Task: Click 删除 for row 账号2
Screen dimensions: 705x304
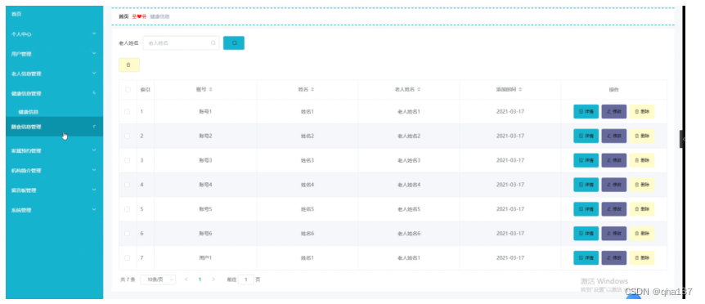Action: coord(641,136)
